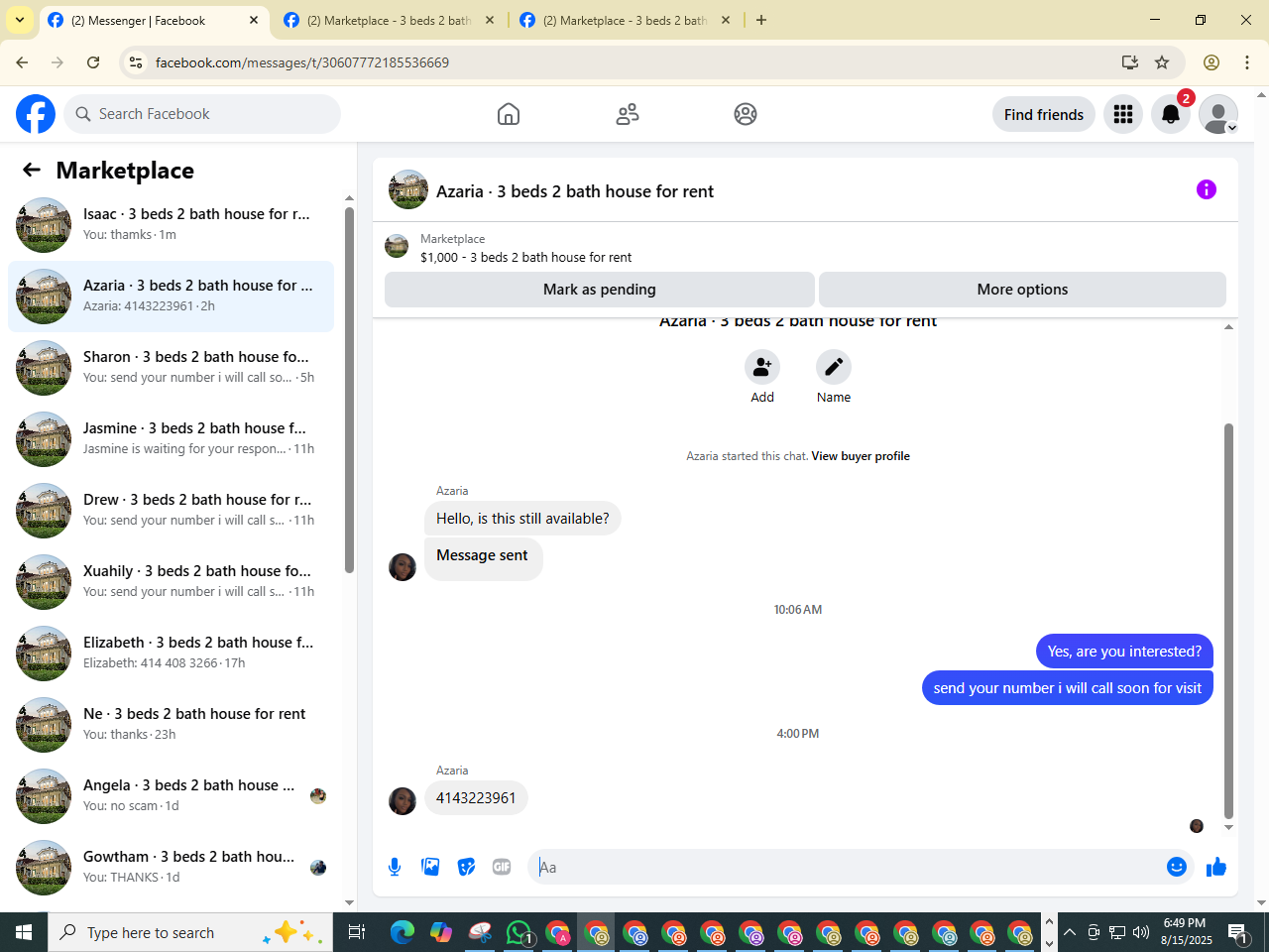Click Search Facebook box
The height and width of the screenshot is (952, 1269).
pyautogui.click(x=202, y=114)
